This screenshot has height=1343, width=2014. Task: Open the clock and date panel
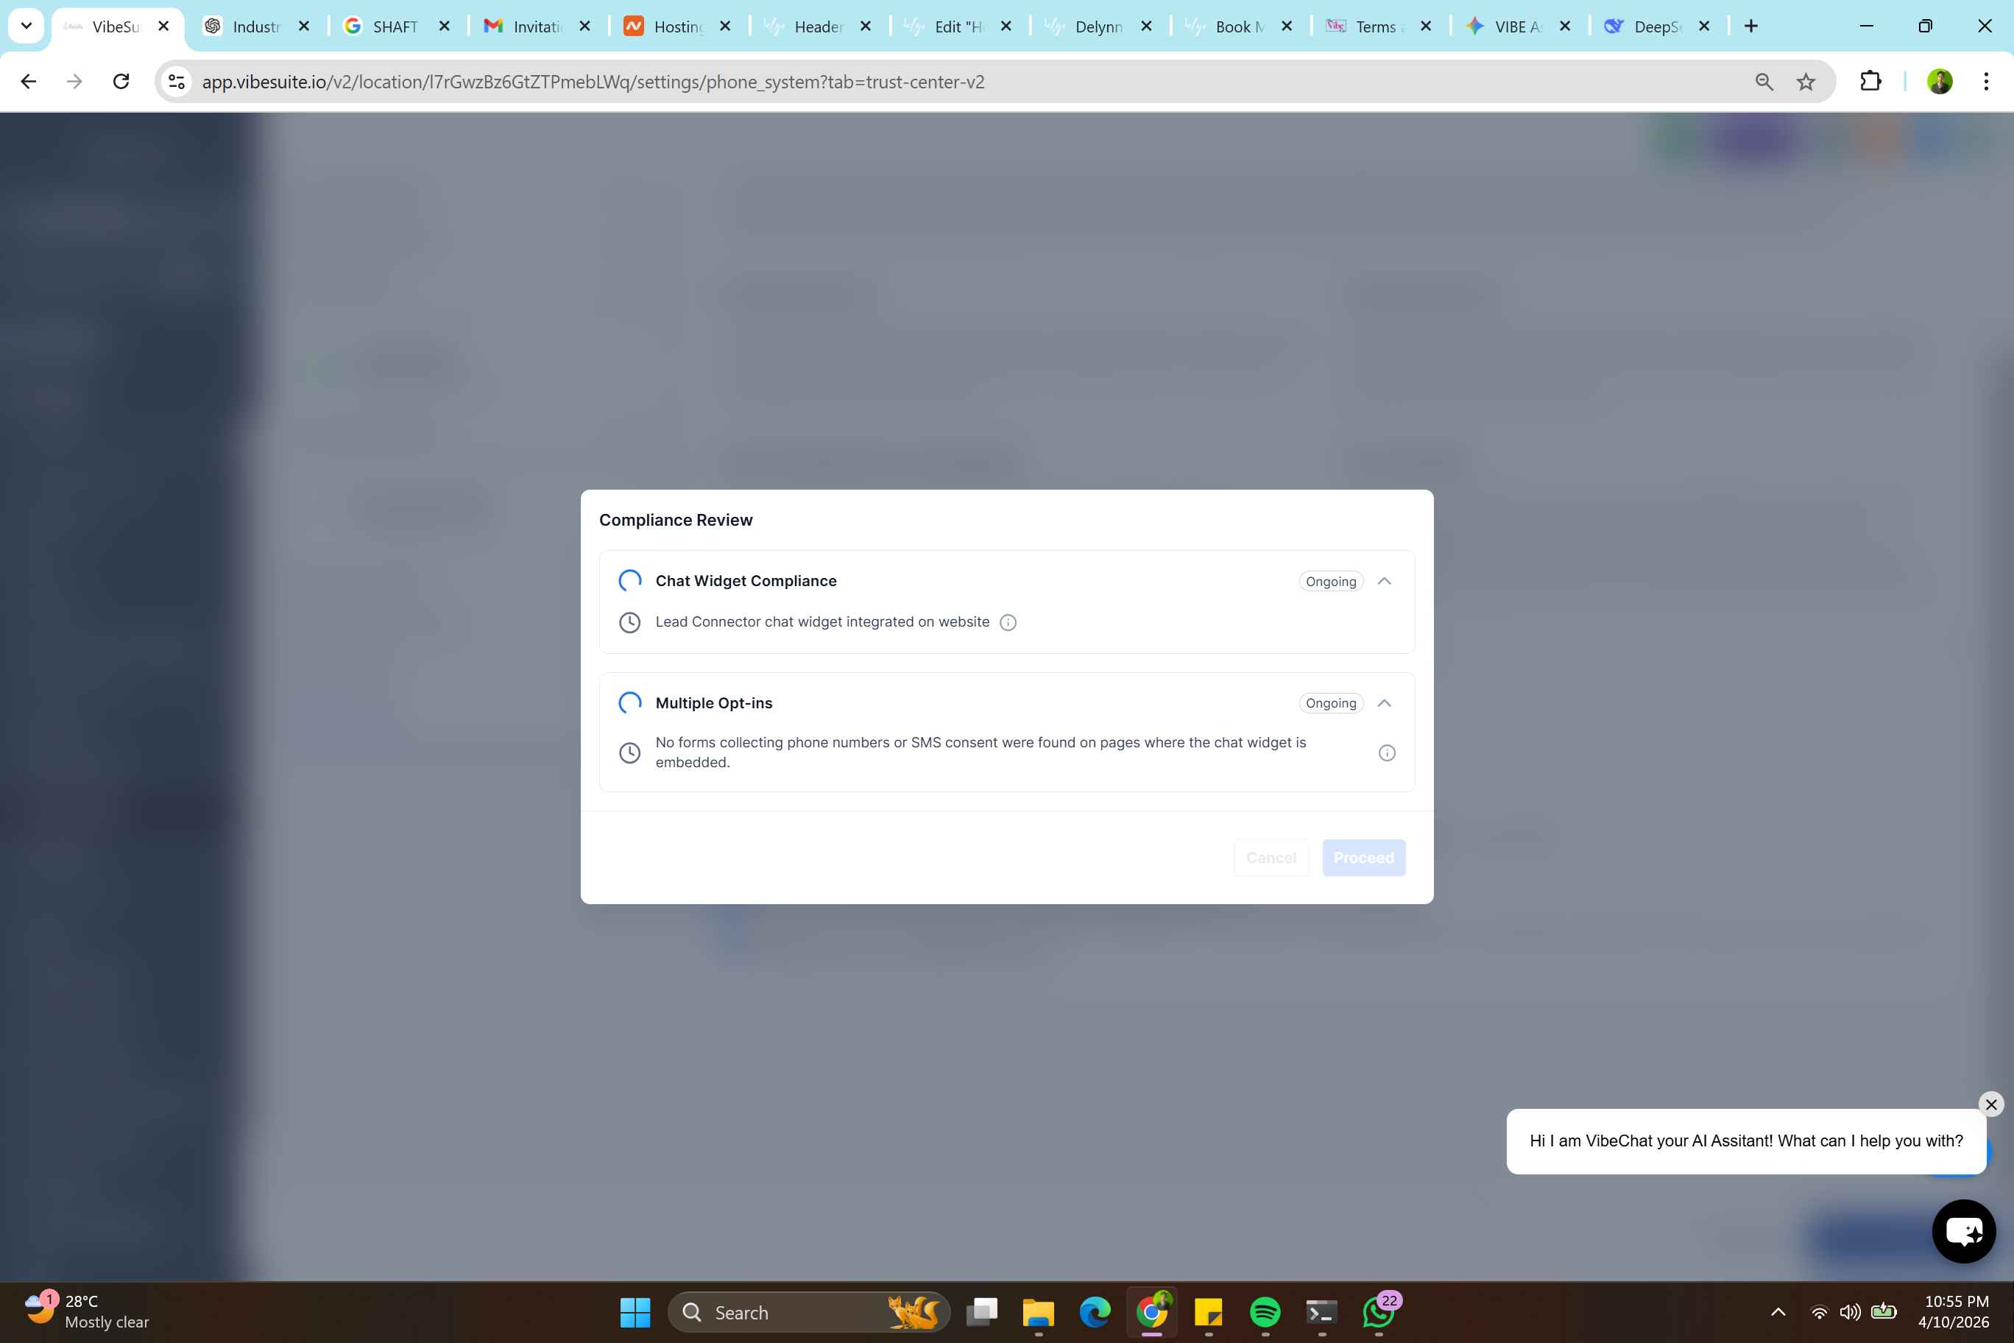click(x=1953, y=1311)
